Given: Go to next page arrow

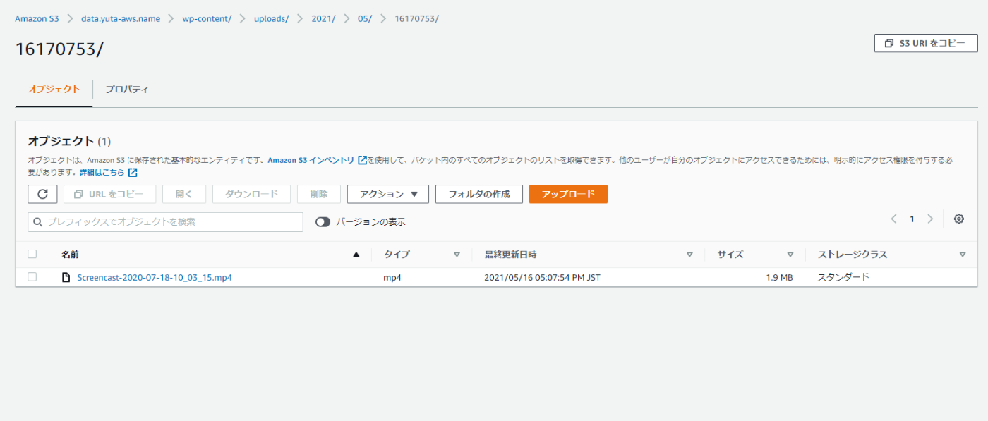Looking at the screenshot, I should point(930,219).
